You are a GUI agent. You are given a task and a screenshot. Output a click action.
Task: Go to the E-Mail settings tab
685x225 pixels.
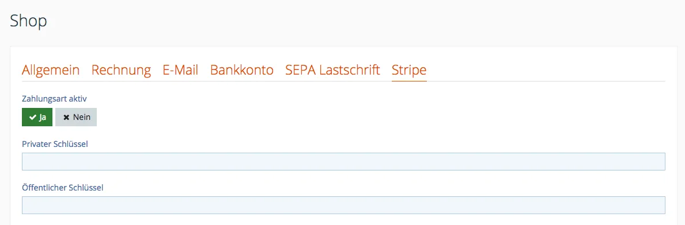180,70
